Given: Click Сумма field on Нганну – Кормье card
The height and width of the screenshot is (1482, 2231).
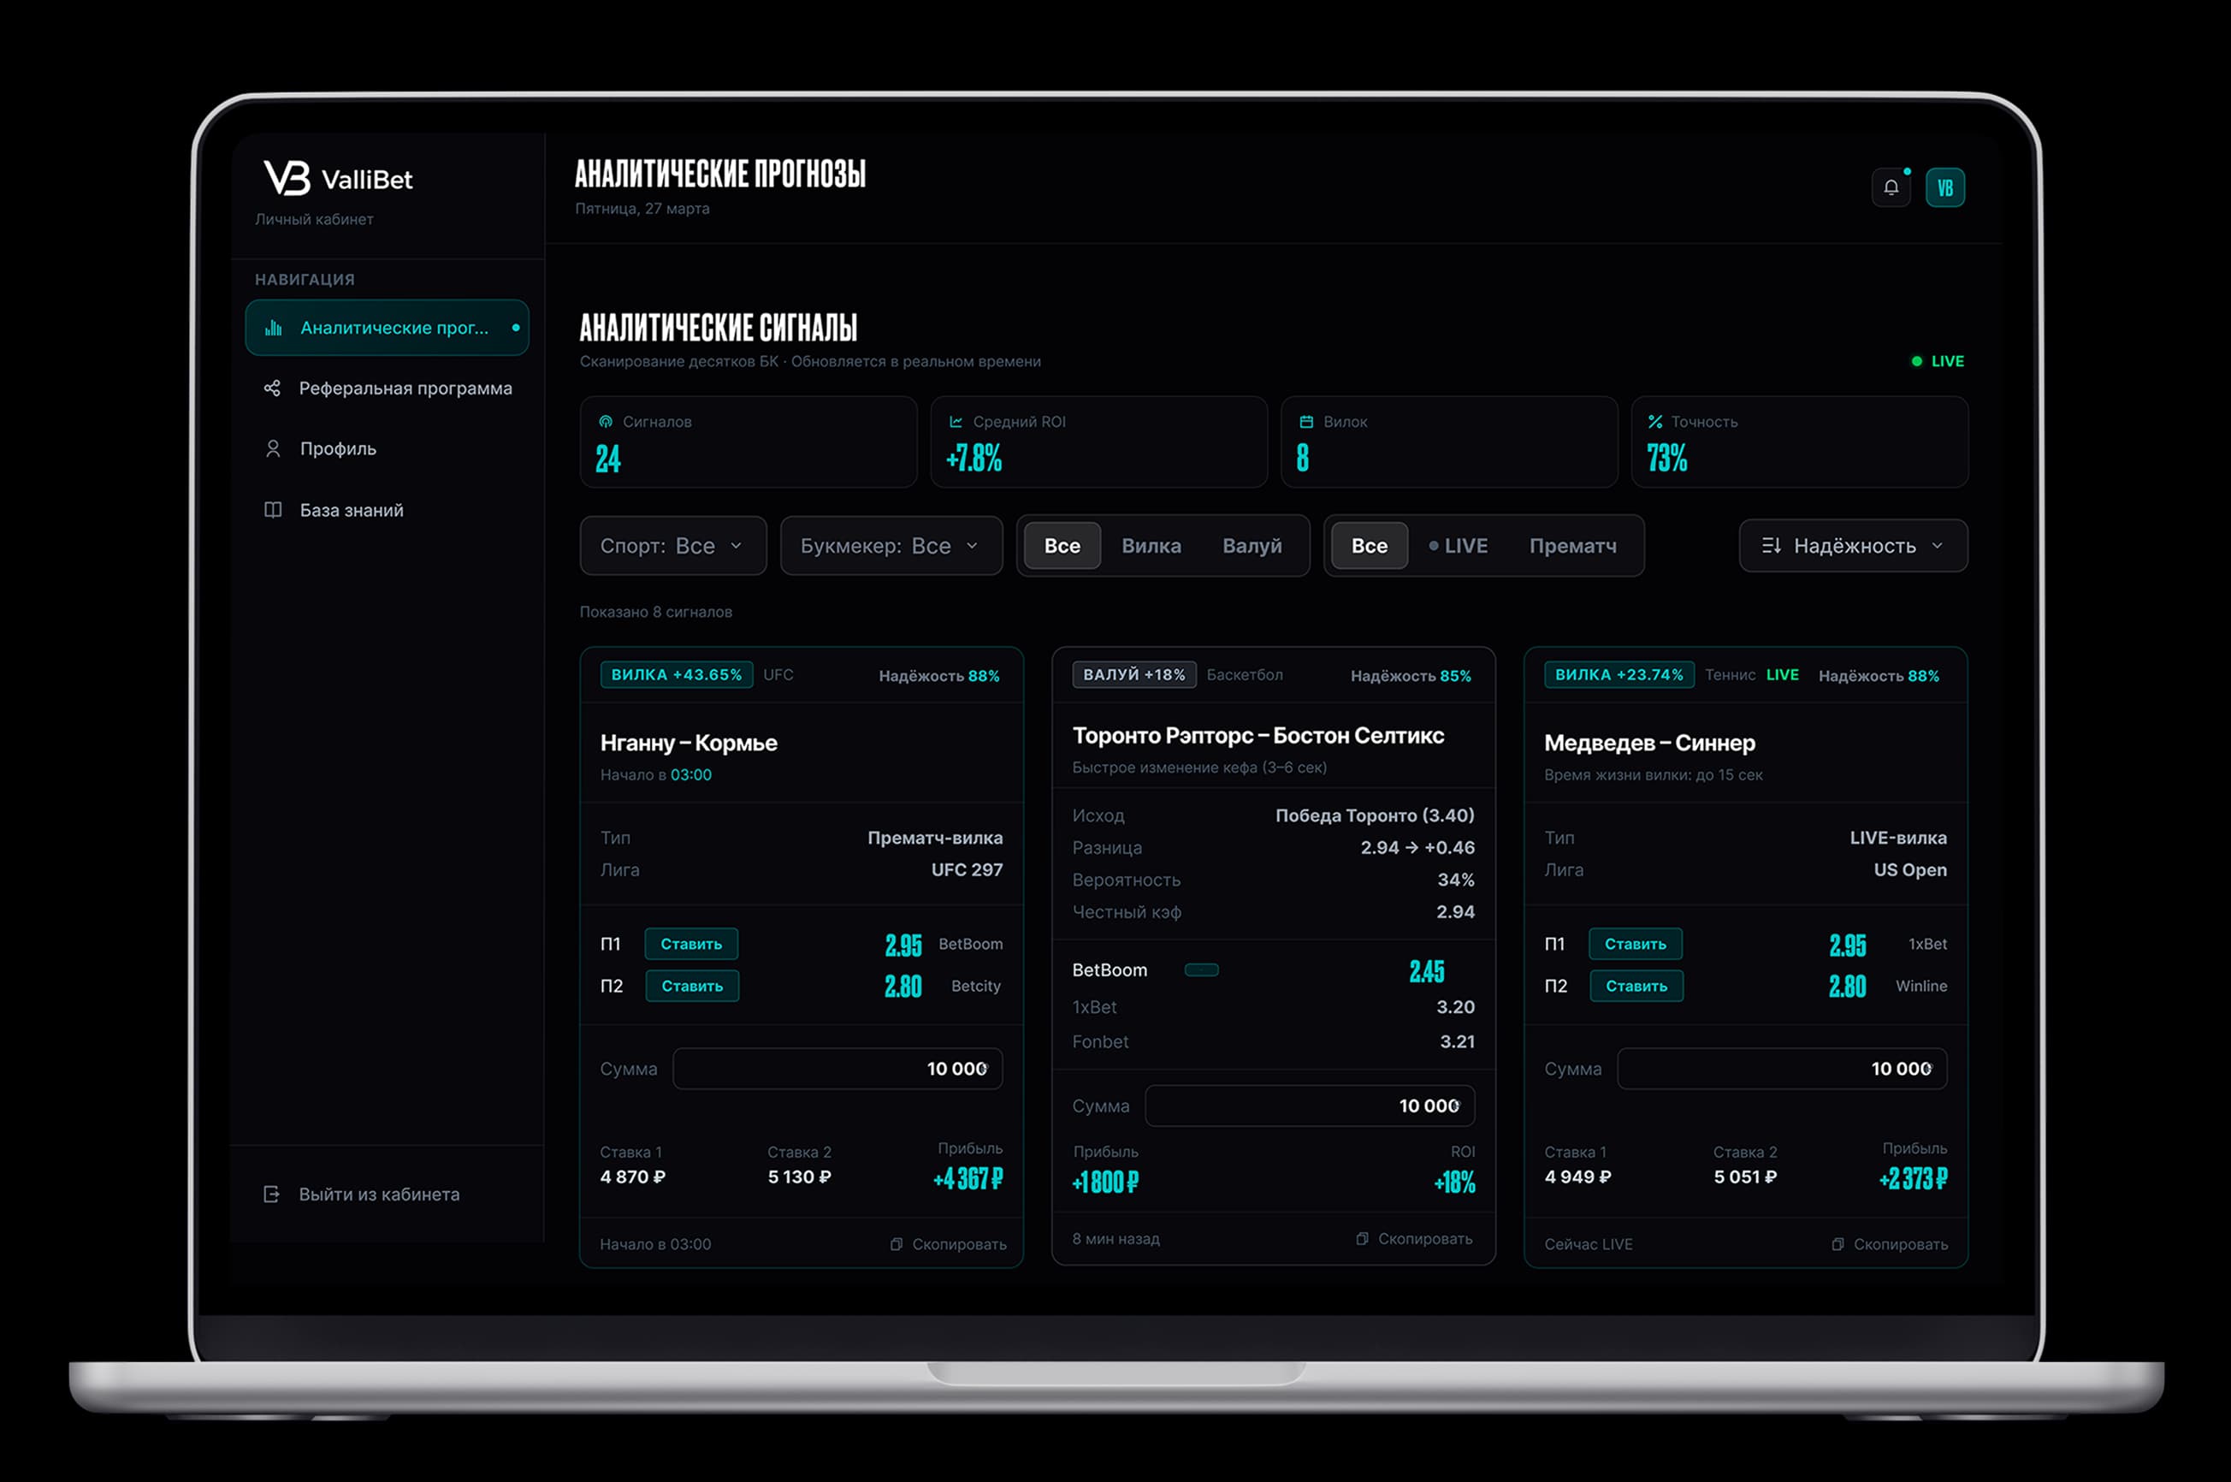Looking at the screenshot, I should pos(837,1069).
